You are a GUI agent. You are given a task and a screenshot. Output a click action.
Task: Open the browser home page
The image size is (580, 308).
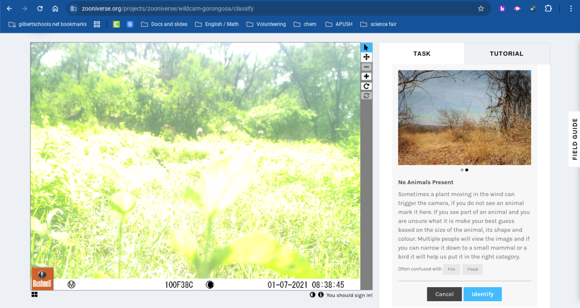point(55,9)
